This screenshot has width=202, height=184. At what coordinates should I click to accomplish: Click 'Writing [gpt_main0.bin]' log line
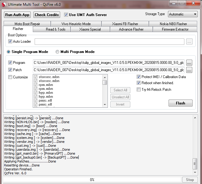click(39, 153)
